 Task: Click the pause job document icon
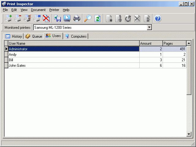[x=109, y=18]
